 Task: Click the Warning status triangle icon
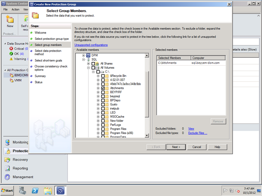pos(11,59)
